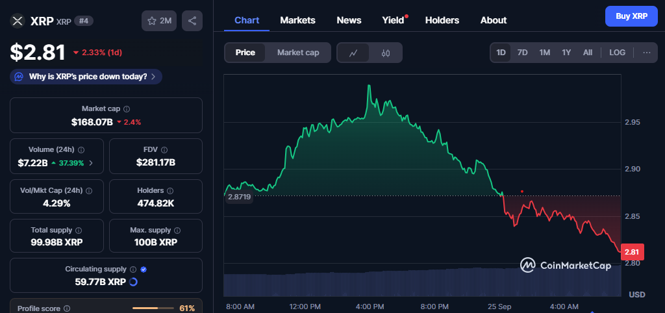Click the 59.77B XRP circulating value
This screenshot has height=313, width=665.
(x=99, y=282)
